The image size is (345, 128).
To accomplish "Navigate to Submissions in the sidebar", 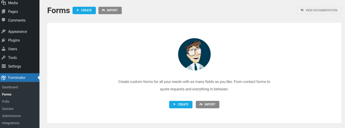I will [11, 116].
